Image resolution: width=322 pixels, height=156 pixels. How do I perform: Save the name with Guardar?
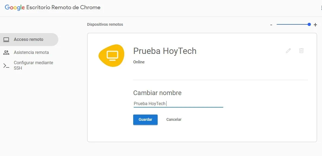coord(145,119)
